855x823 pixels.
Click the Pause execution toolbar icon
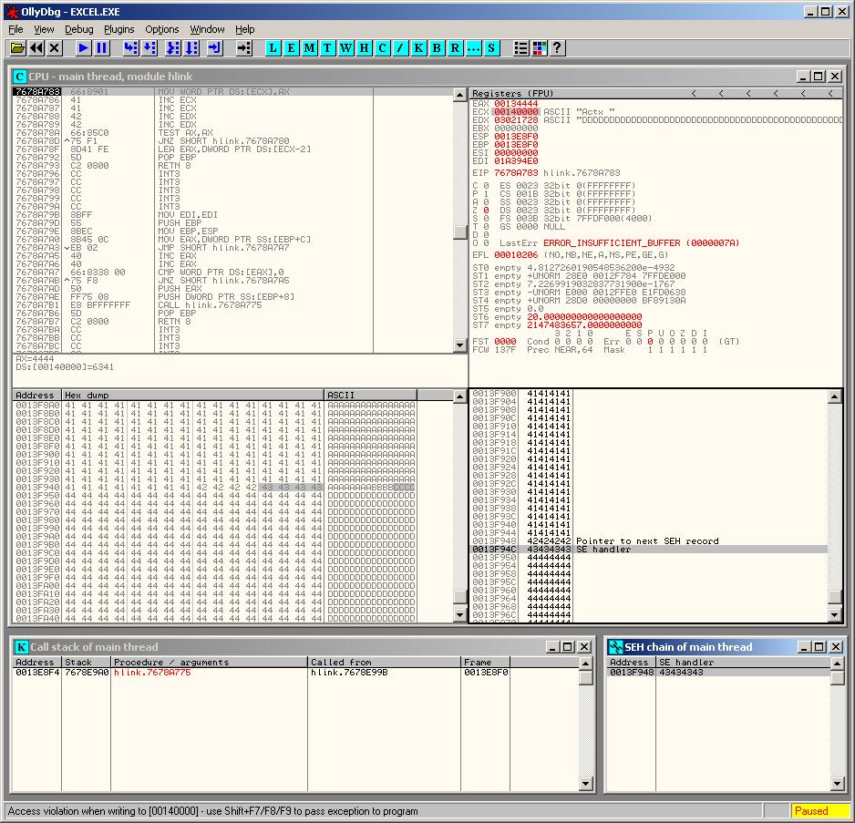(102, 48)
